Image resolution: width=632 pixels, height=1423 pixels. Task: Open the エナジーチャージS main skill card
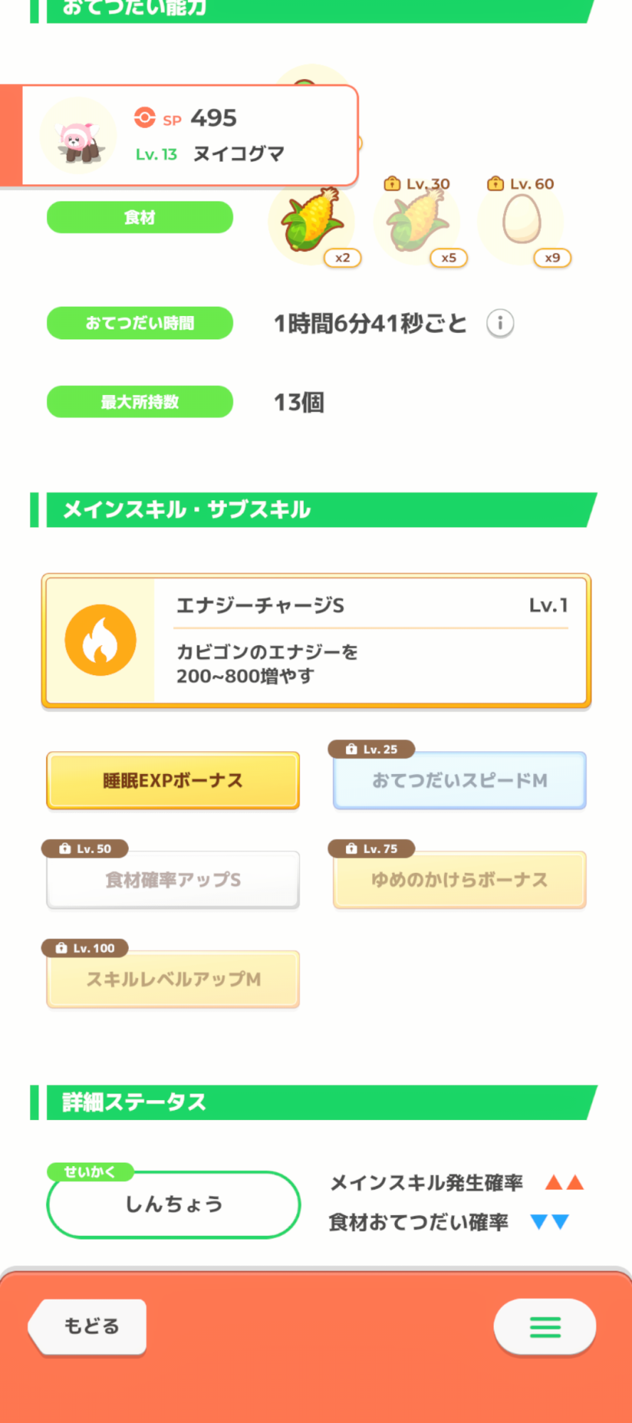pos(370,640)
